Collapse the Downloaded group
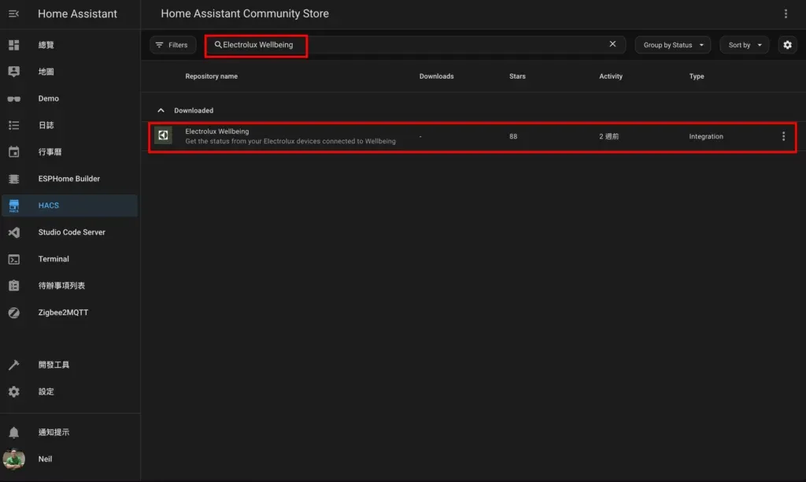This screenshot has height=482, width=806. [161, 110]
